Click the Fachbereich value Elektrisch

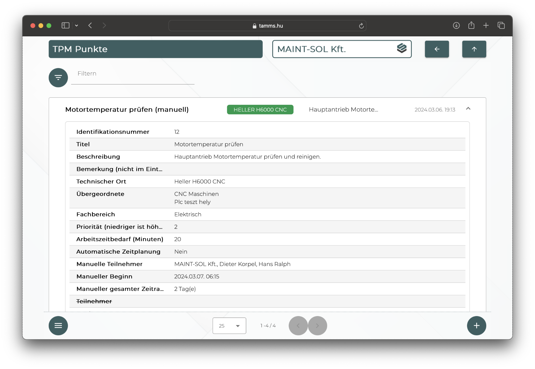188,214
